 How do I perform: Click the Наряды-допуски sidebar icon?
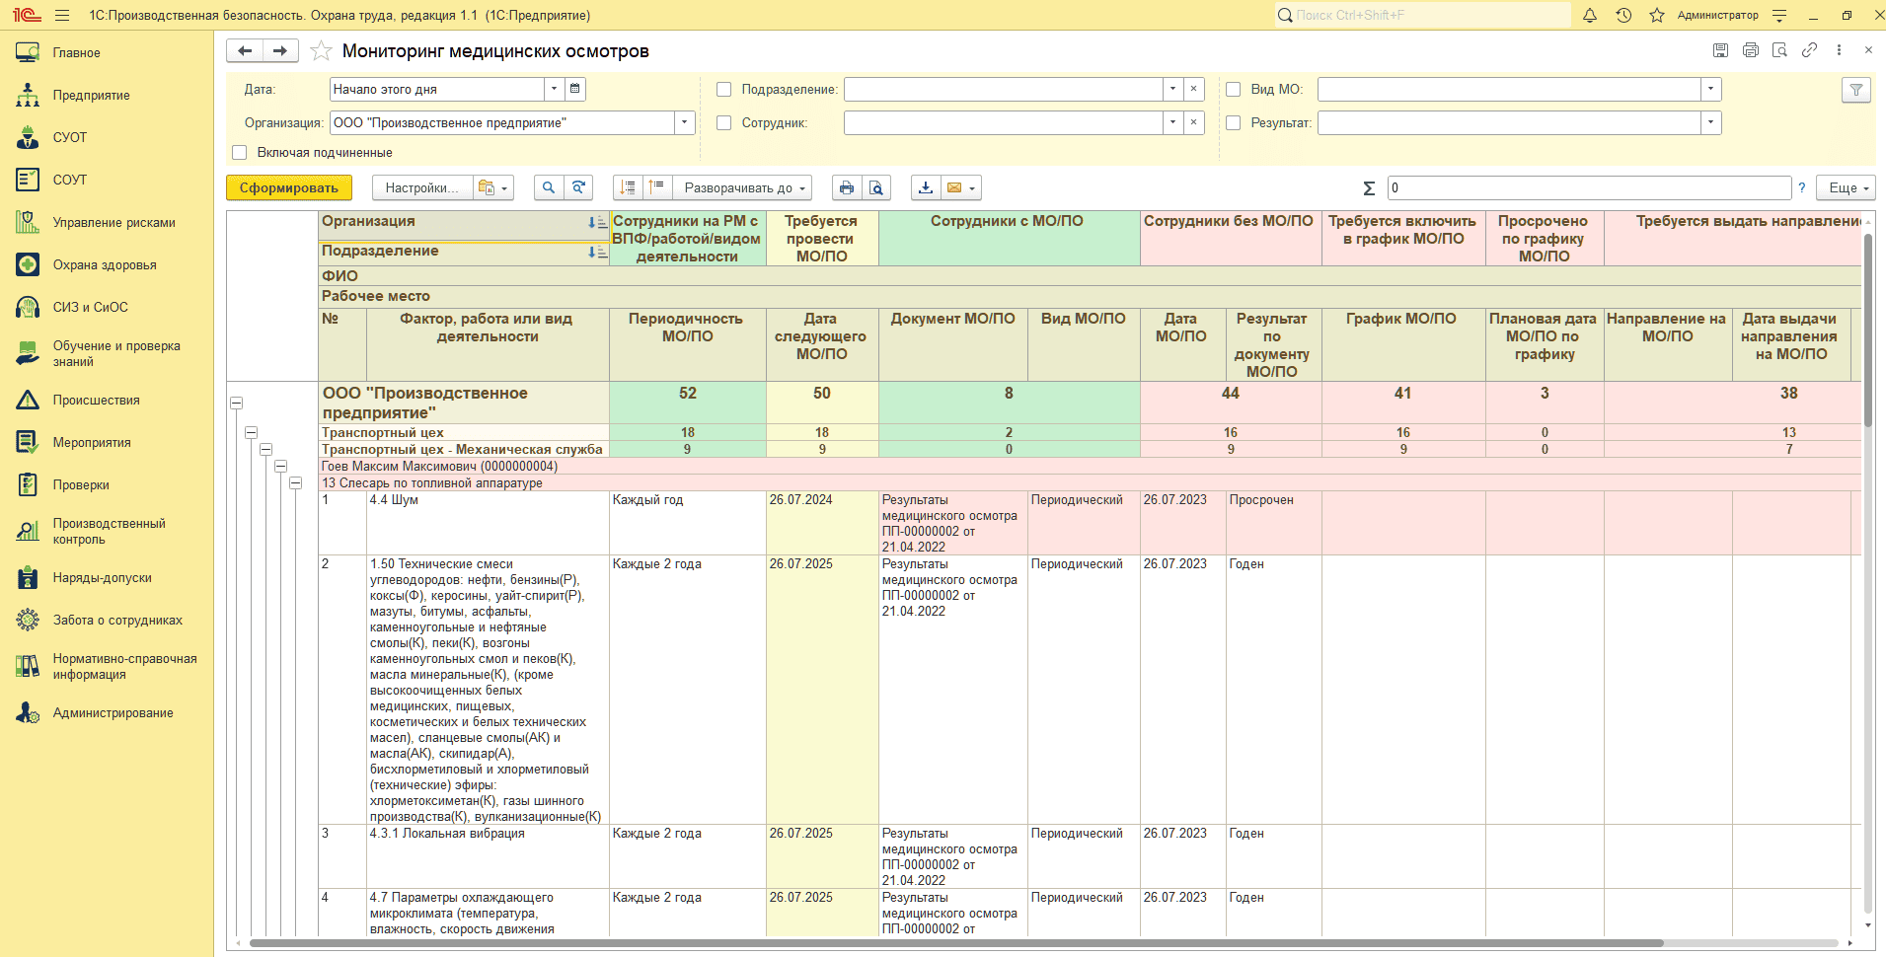click(x=28, y=578)
